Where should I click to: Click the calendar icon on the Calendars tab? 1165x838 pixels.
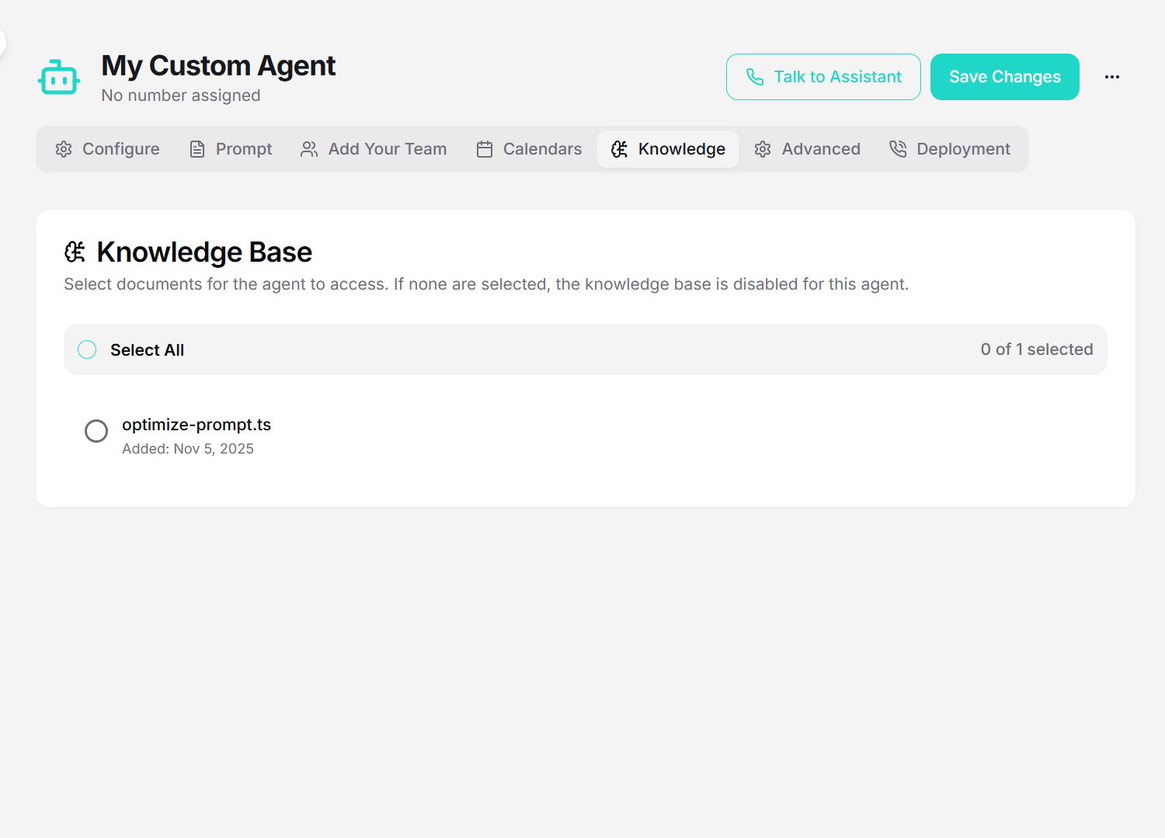484,148
